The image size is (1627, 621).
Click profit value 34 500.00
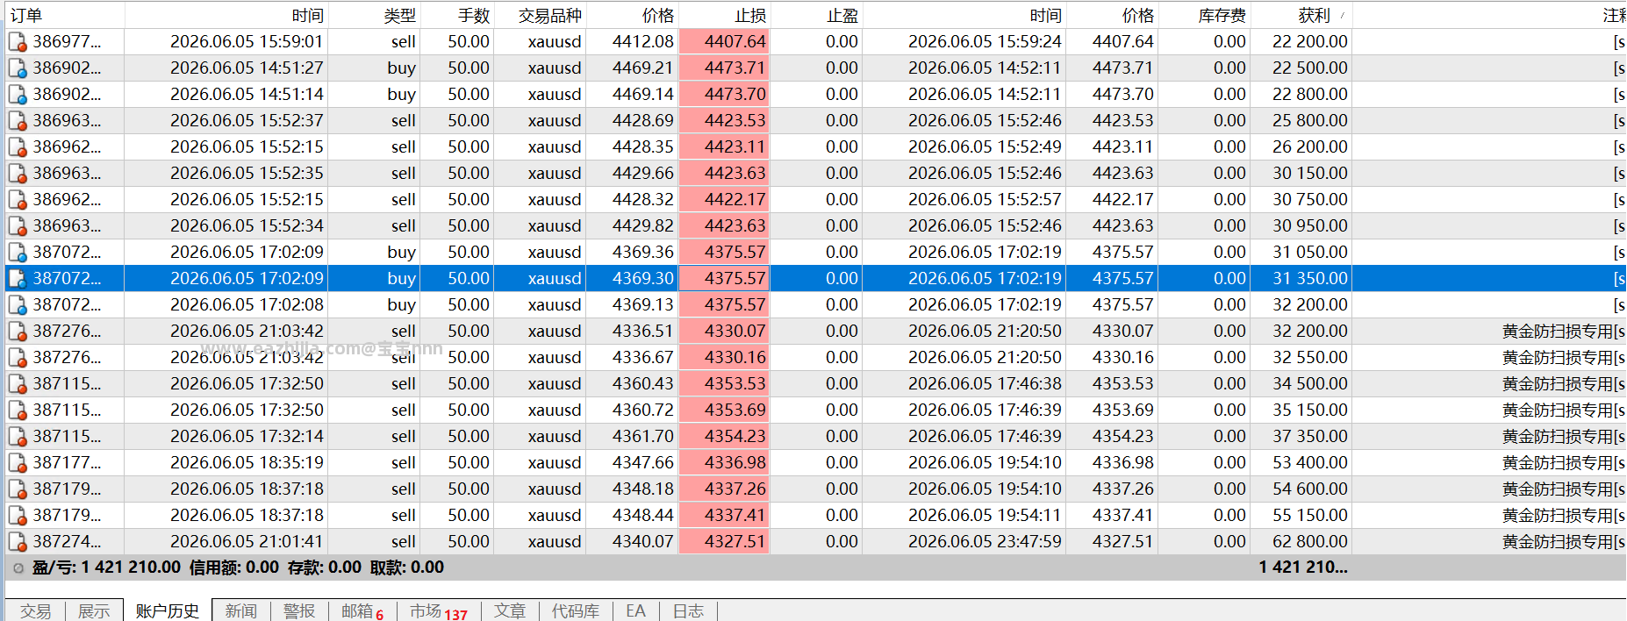coord(1310,384)
